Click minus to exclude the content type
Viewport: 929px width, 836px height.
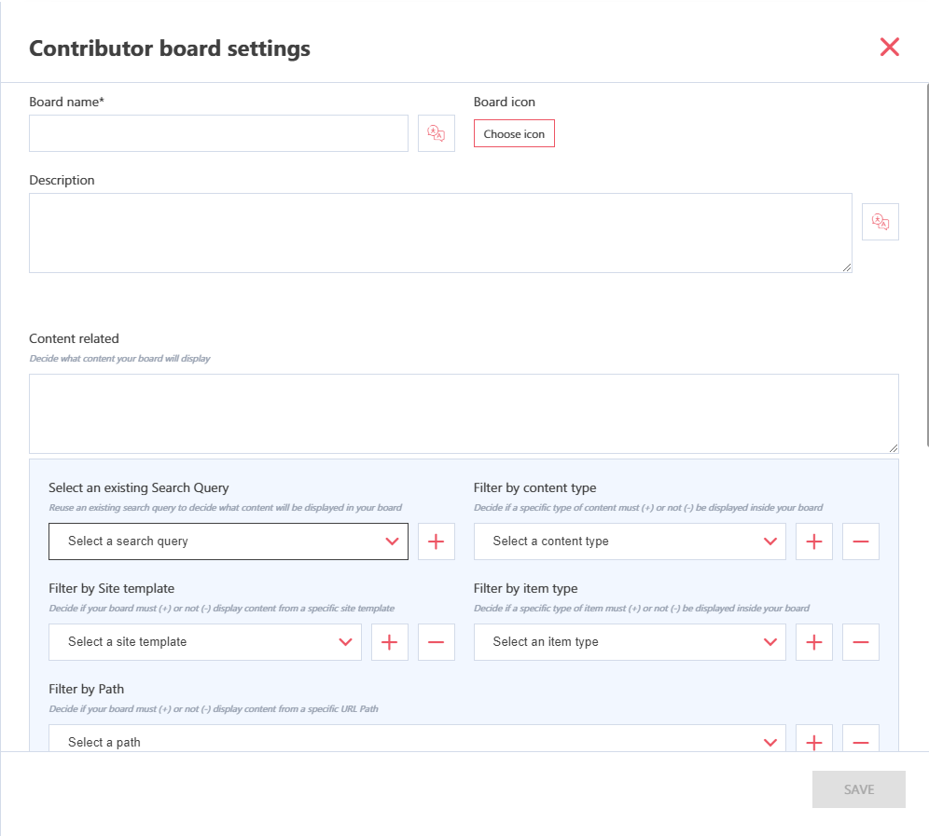860,541
